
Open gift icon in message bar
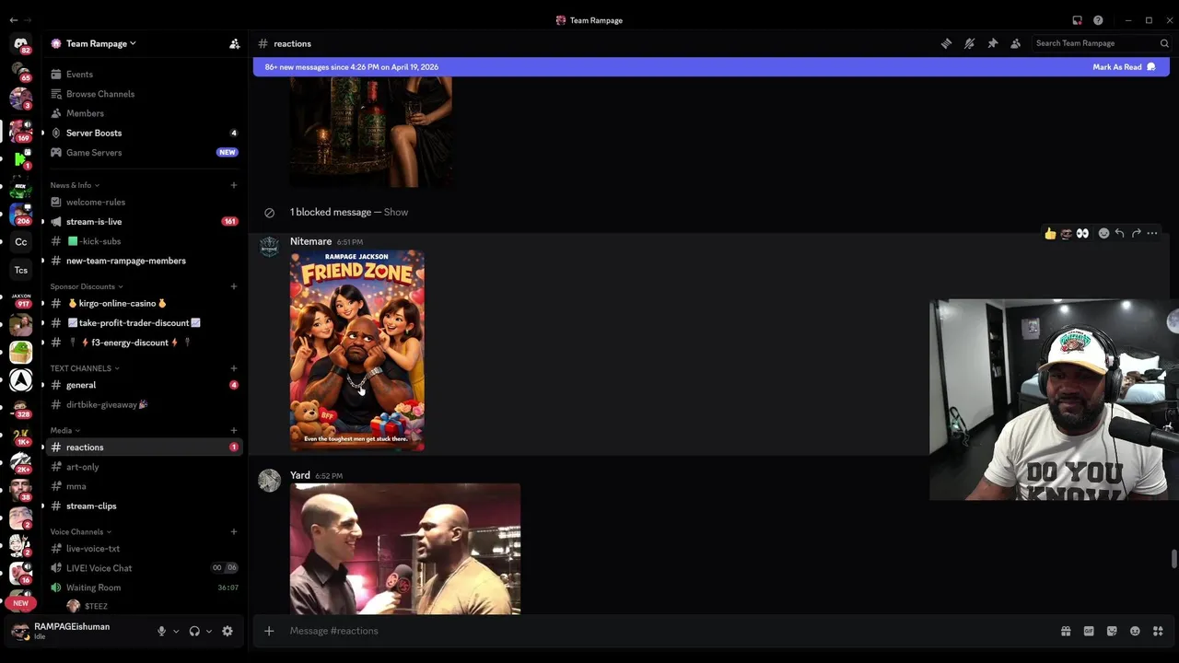pyautogui.click(x=1066, y=631)
